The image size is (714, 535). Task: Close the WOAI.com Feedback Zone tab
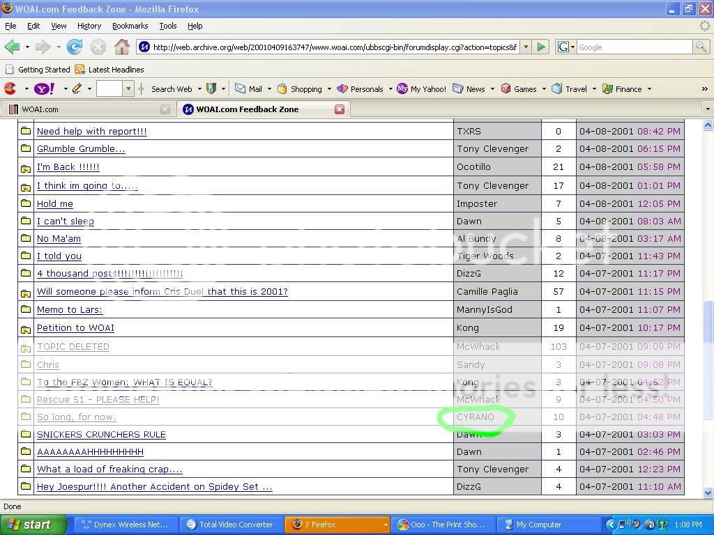click(x=340, y=109)
